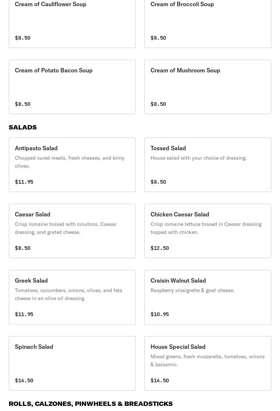Open the Cream of Cauliflower Soup item
The image size is (280, 411).
point(72,21)
